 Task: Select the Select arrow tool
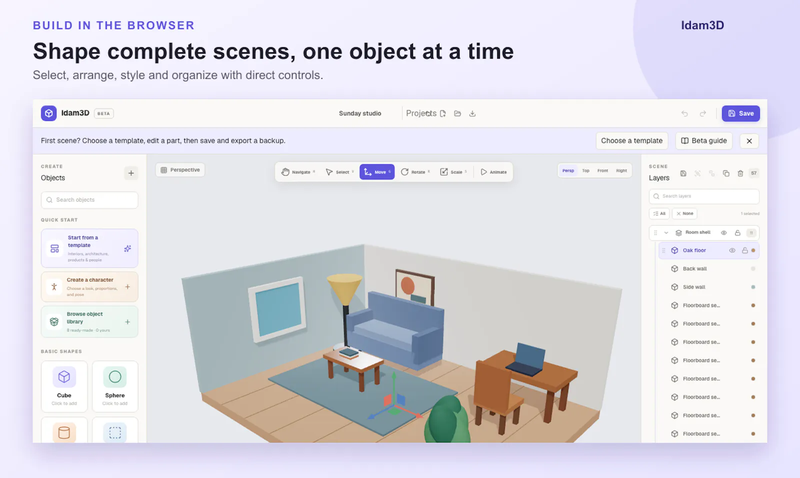pyautogui.click(x=339, y=172)
